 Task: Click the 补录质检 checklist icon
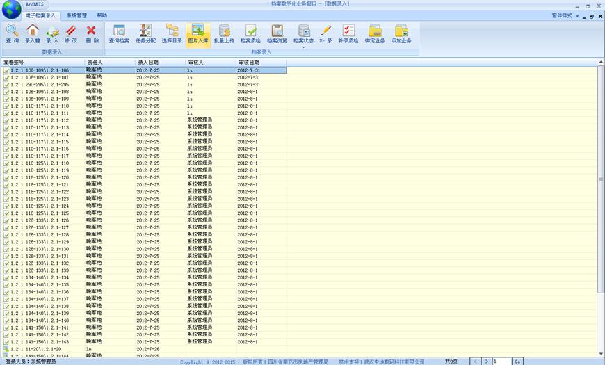coord(348,31)
